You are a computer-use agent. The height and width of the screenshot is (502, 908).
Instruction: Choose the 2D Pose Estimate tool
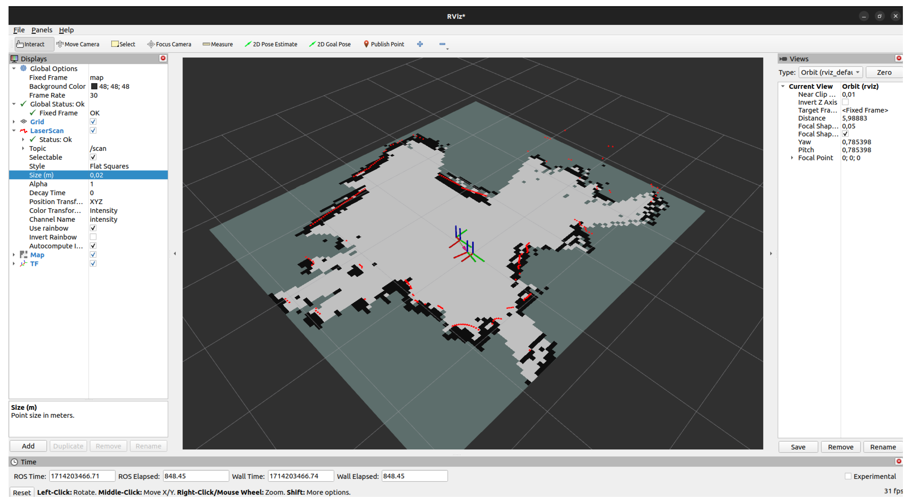(x=271, y=44)
